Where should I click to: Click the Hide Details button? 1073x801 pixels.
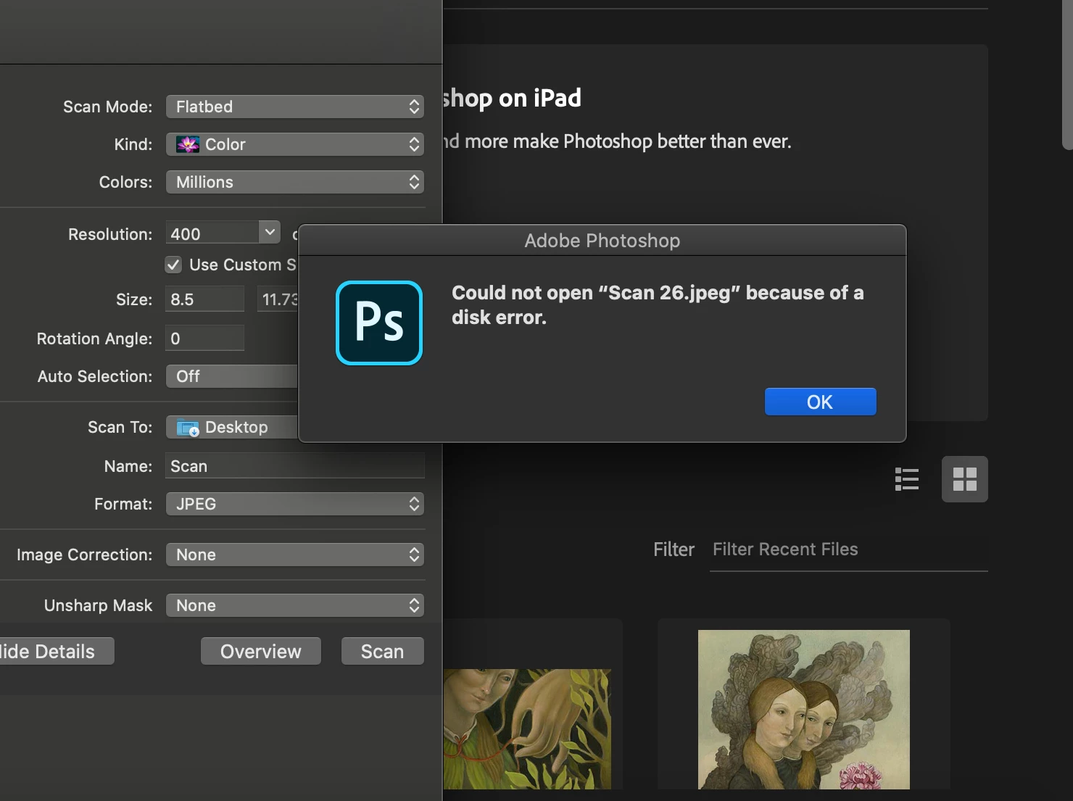point(57,651)
